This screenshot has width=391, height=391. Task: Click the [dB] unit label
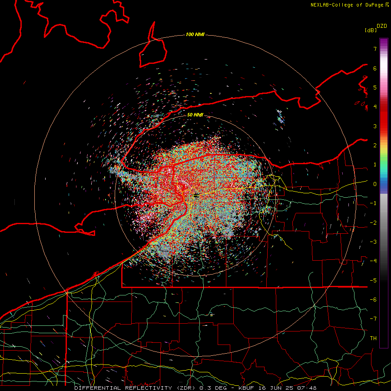pyautogui.click(x=371, y=30)
